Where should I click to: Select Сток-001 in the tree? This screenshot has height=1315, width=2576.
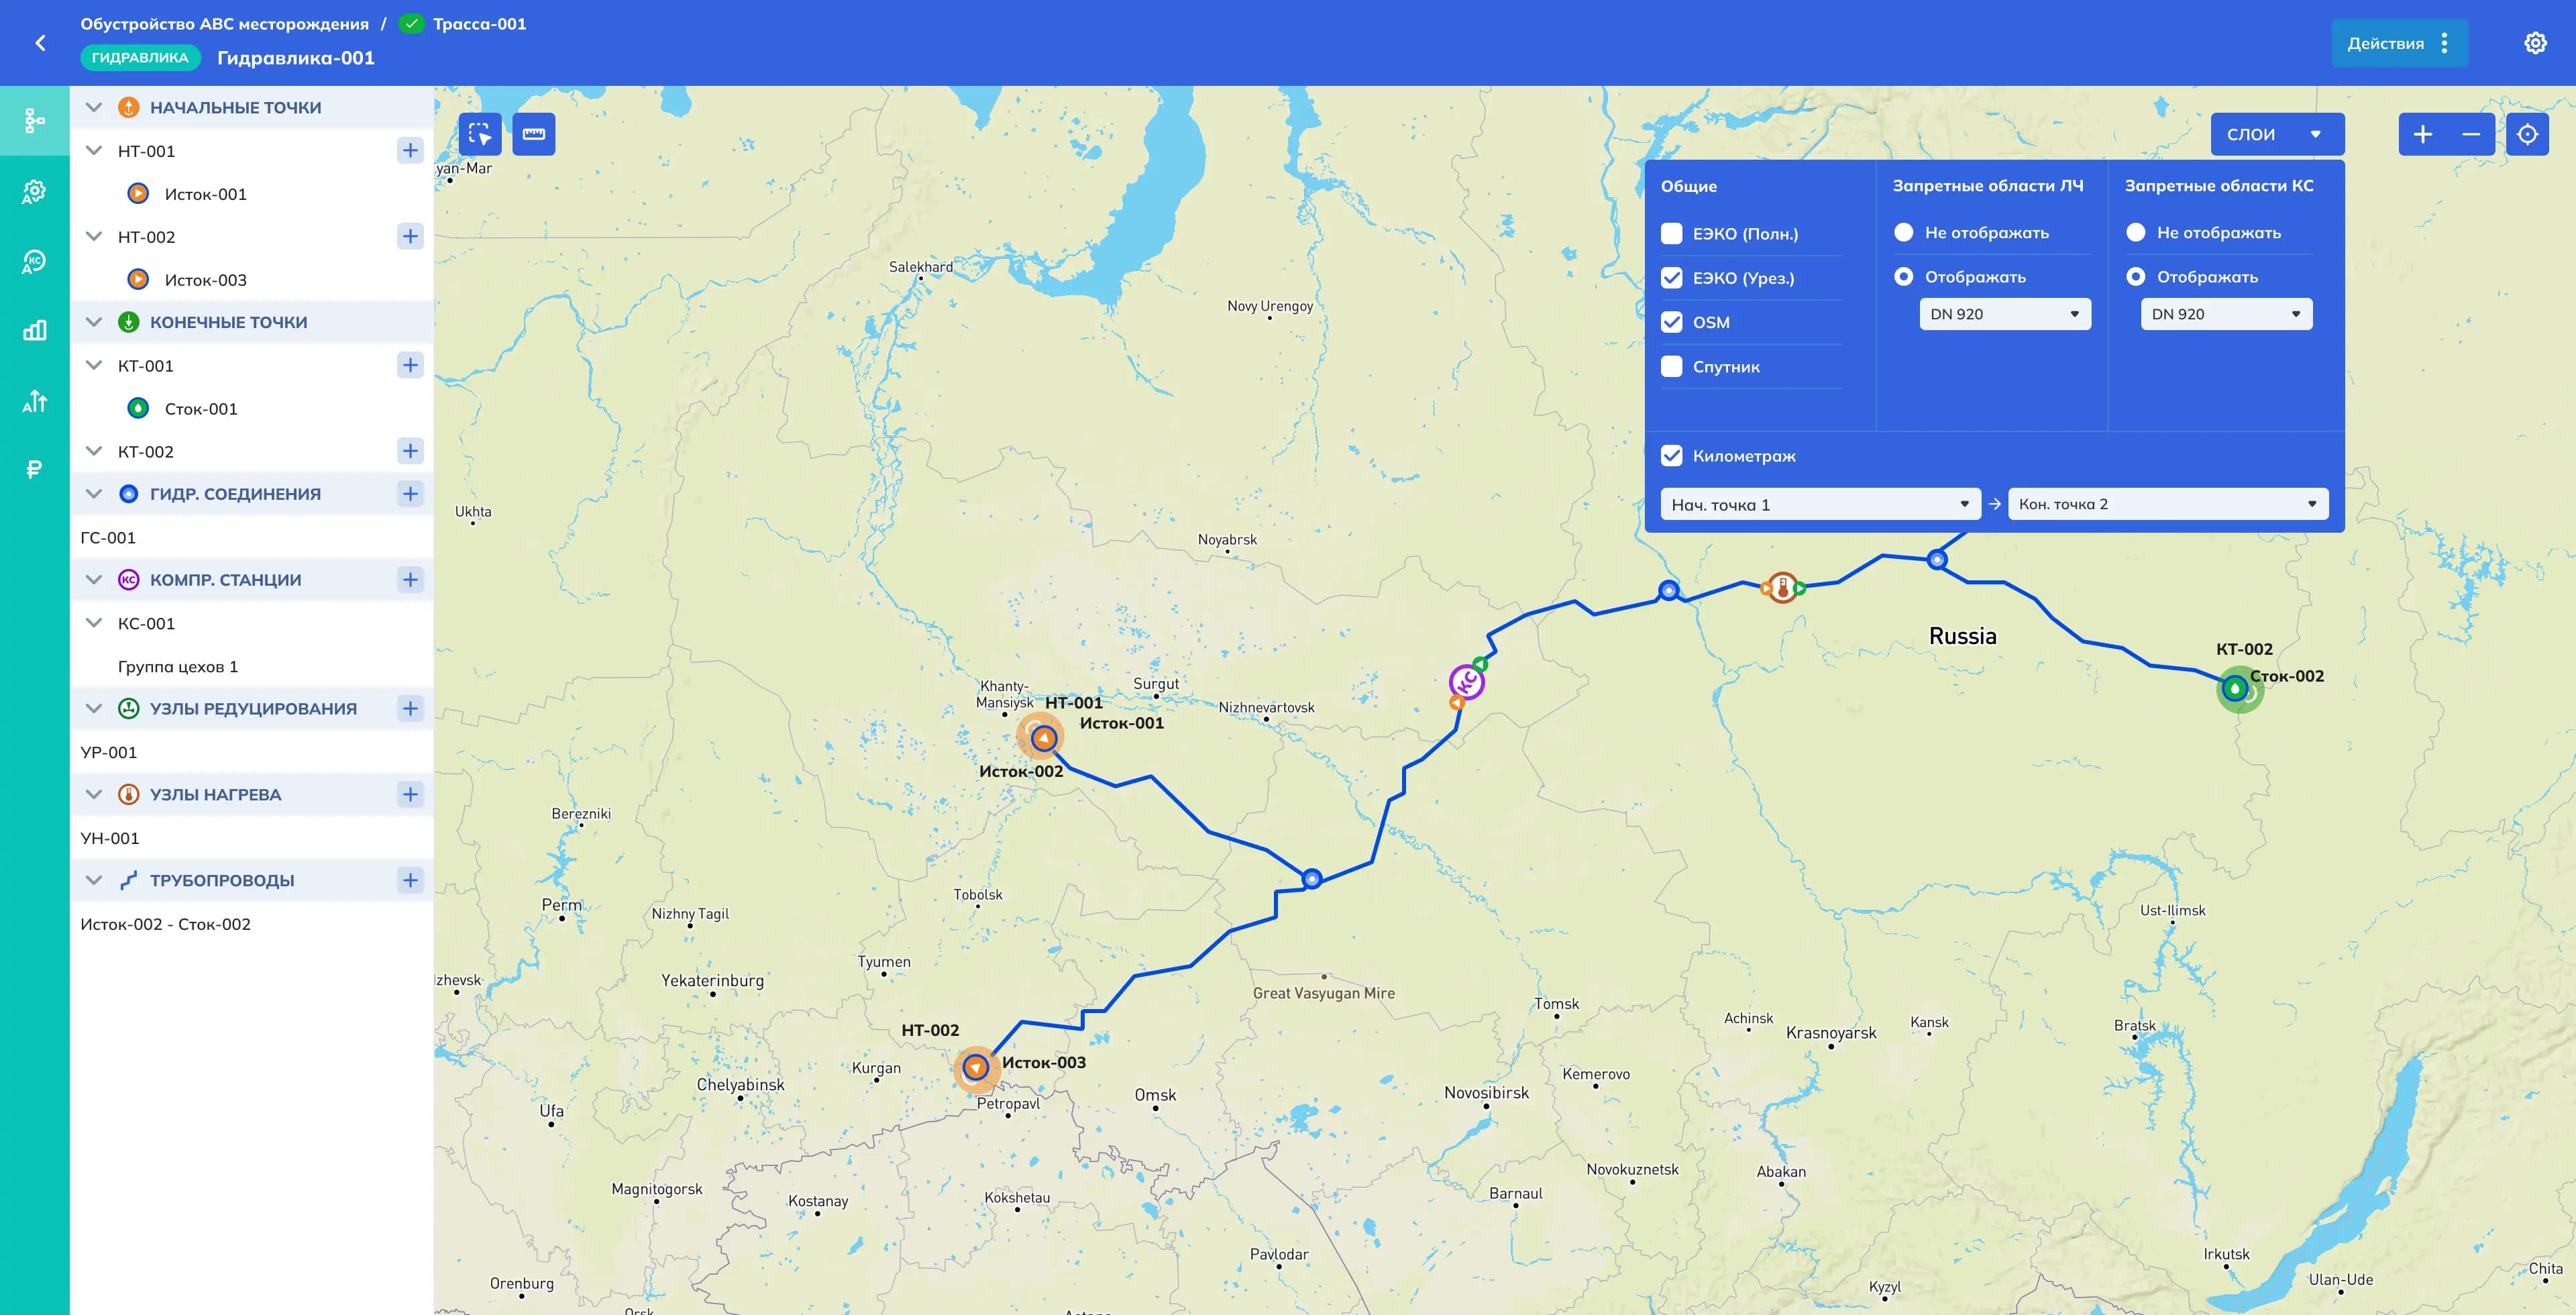click(201, 409)
